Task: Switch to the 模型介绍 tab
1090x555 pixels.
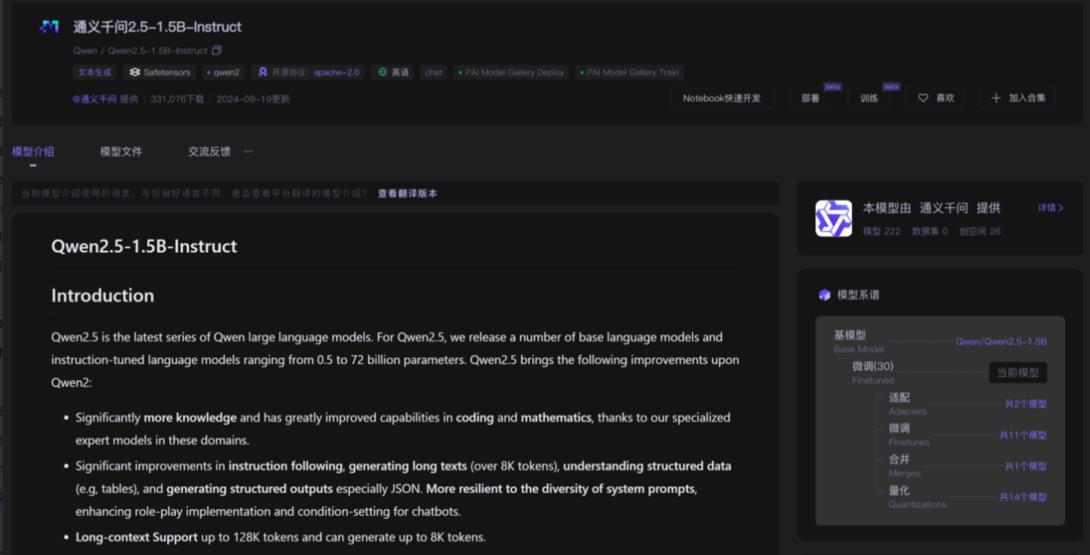Action: pyautogui.click(x=33, y=152)
